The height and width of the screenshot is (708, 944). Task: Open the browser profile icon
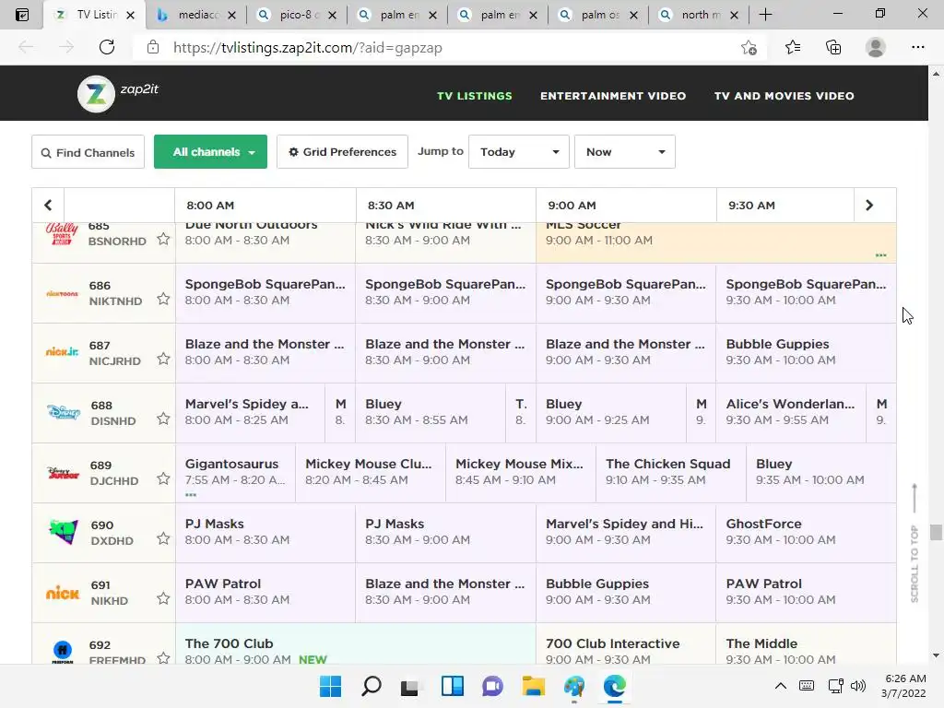pyautogui.click(x=876, y=48)
